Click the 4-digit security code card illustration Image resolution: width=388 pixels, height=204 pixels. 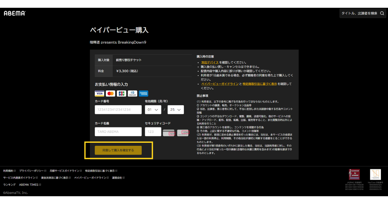pos(183,133)
